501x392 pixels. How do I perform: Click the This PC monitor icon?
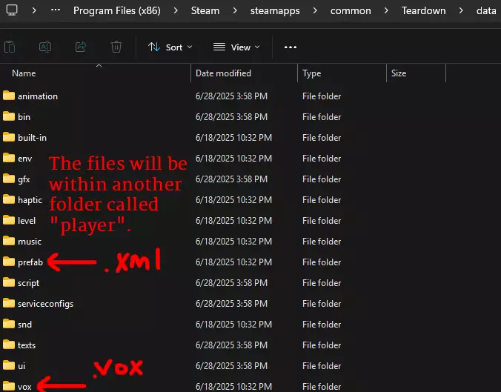[12, 10]
